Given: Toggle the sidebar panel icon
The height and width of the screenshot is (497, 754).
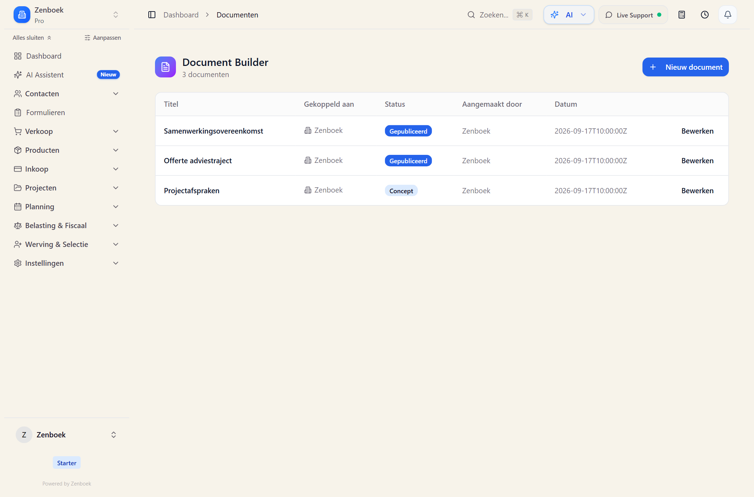Looking at the screenshot, I should coord(151,15).
